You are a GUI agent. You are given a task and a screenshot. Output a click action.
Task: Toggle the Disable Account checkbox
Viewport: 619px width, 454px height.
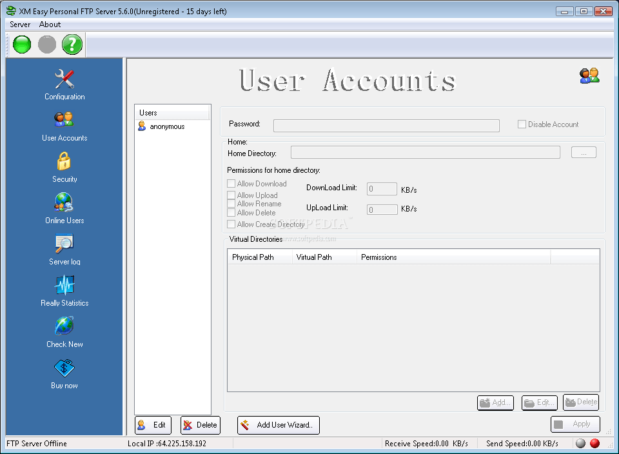[522, 124]
